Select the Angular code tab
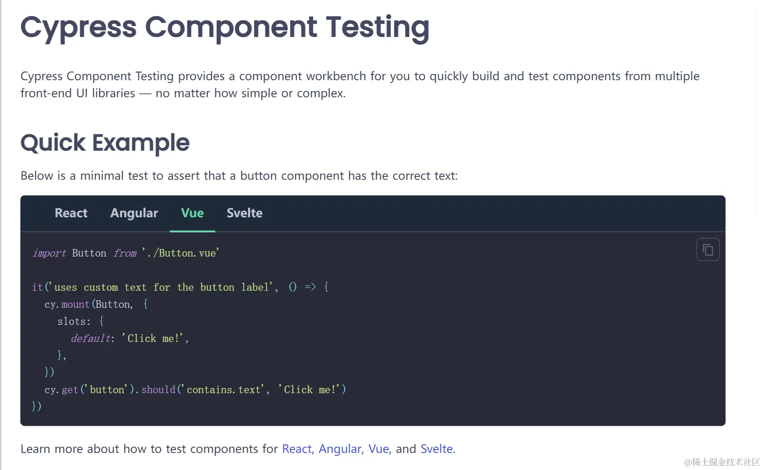 [x=134, y=213]
